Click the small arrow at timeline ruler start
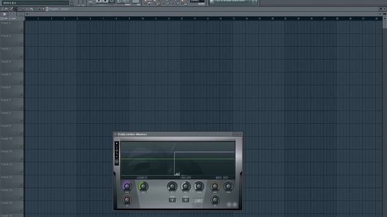 pos(27,14)
